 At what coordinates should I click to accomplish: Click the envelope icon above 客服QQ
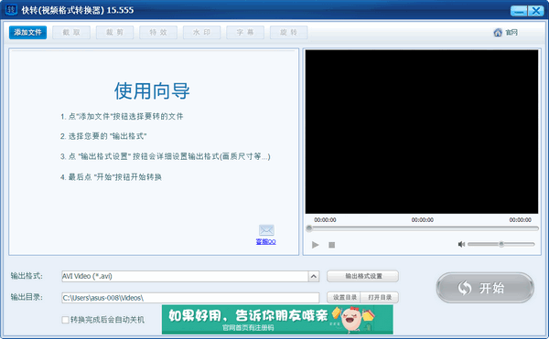point(266,230)
